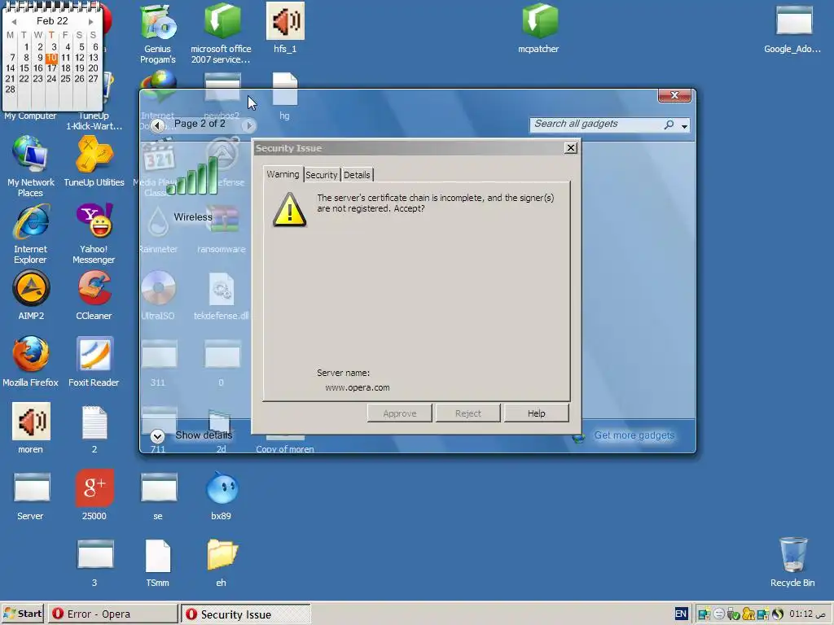This screenshot has width=834, height=625.
Task: Open Get more gadgets link
Action: coord(634,435)
